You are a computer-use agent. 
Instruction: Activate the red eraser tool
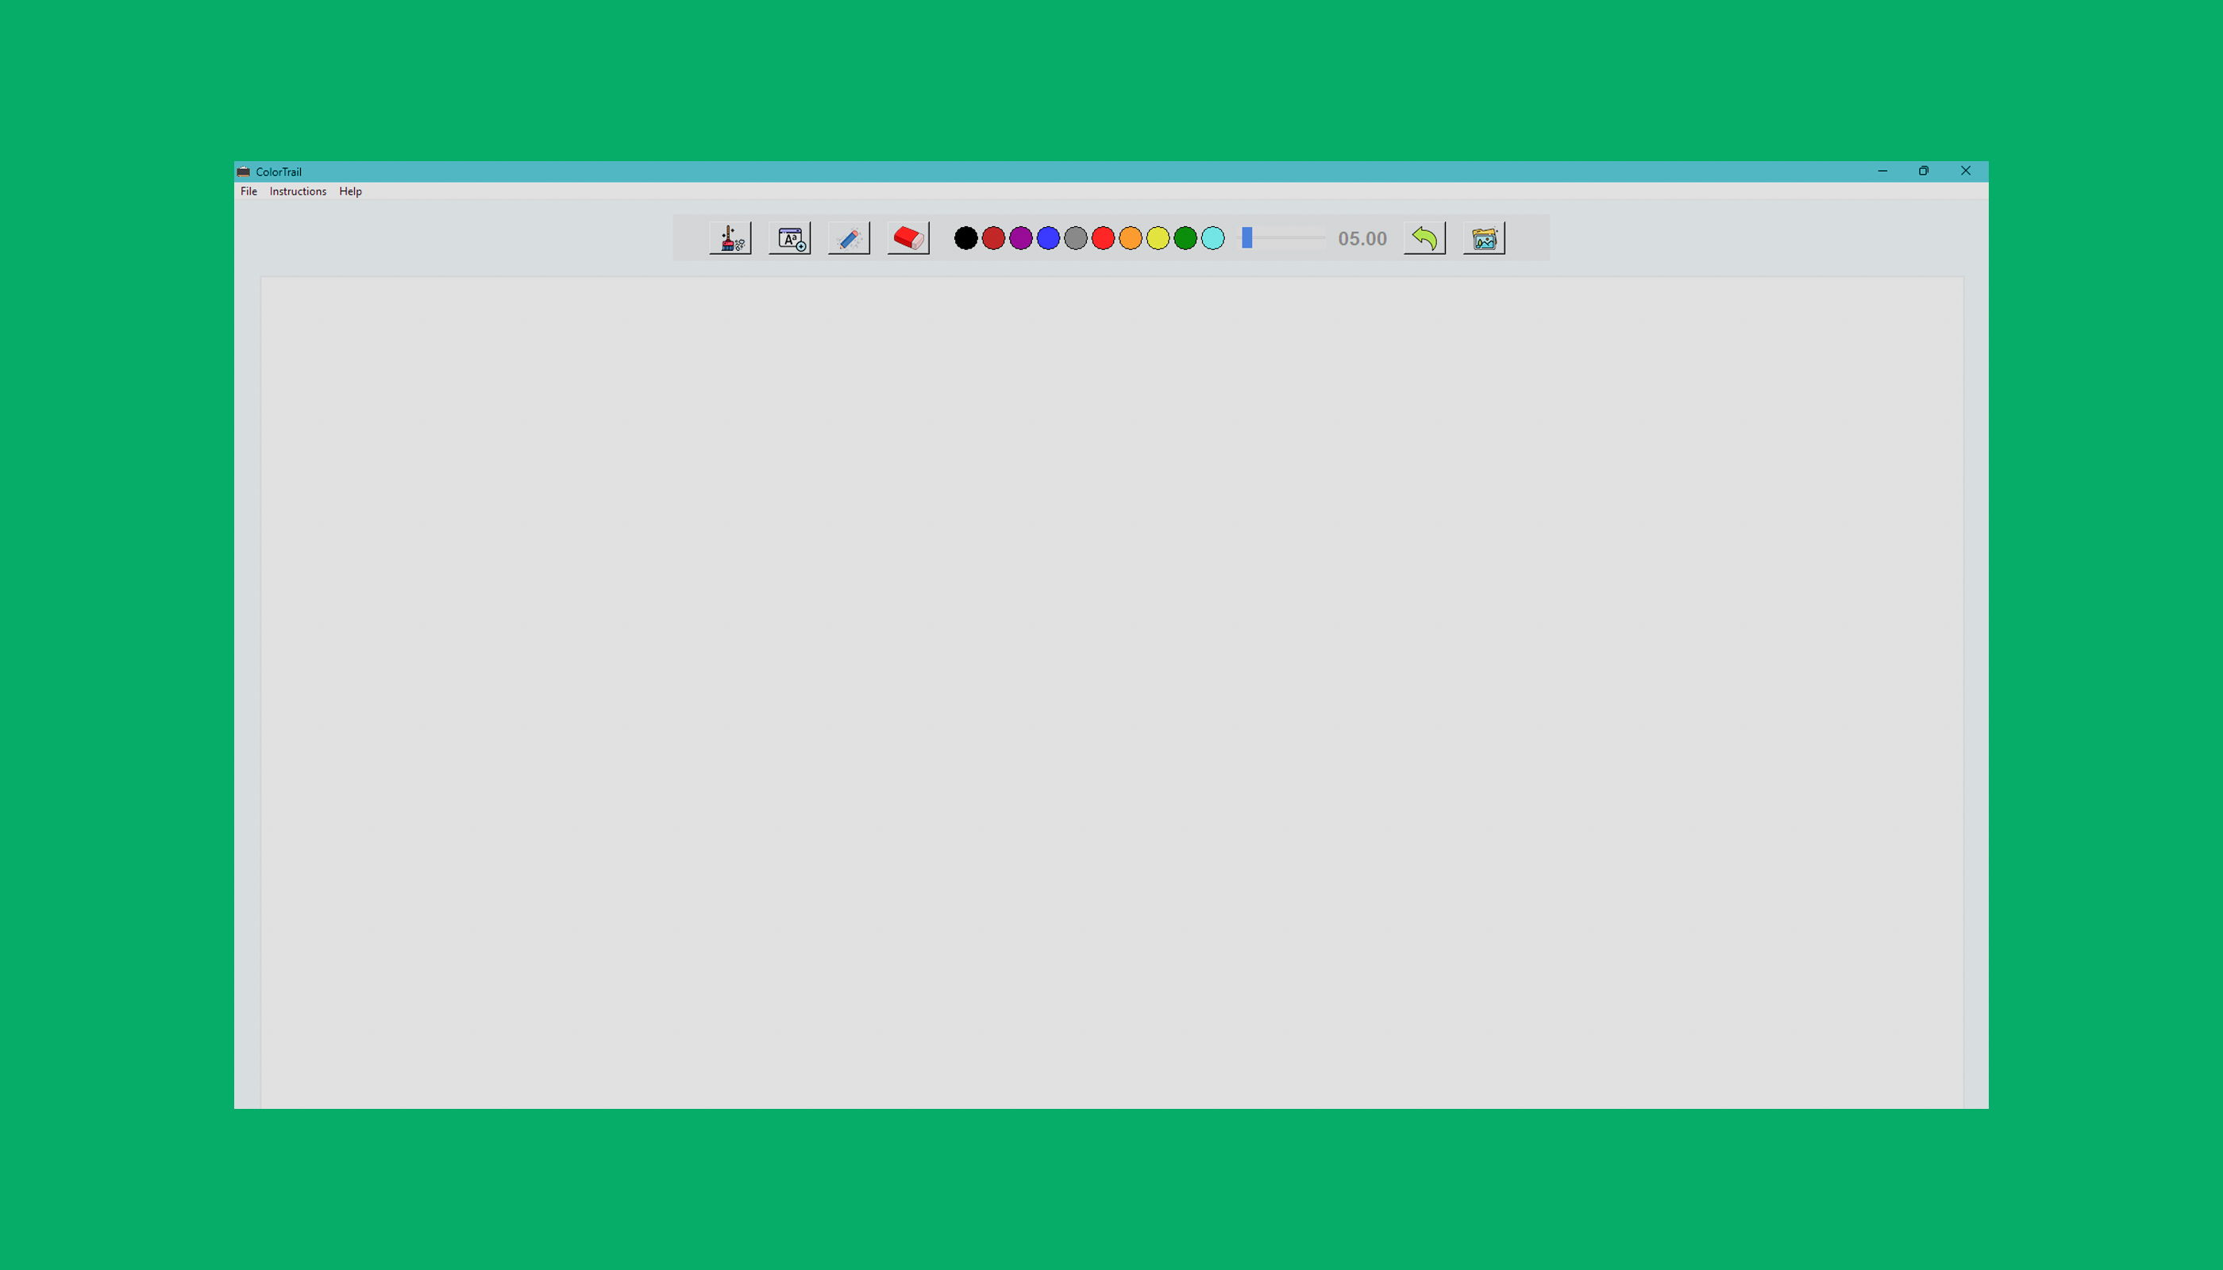(x=908, y=238)
